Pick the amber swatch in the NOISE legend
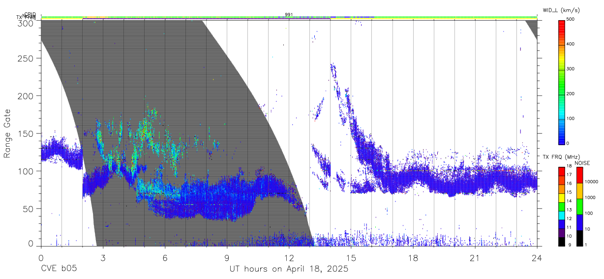The image size is (604, 279). coord(580,191)
